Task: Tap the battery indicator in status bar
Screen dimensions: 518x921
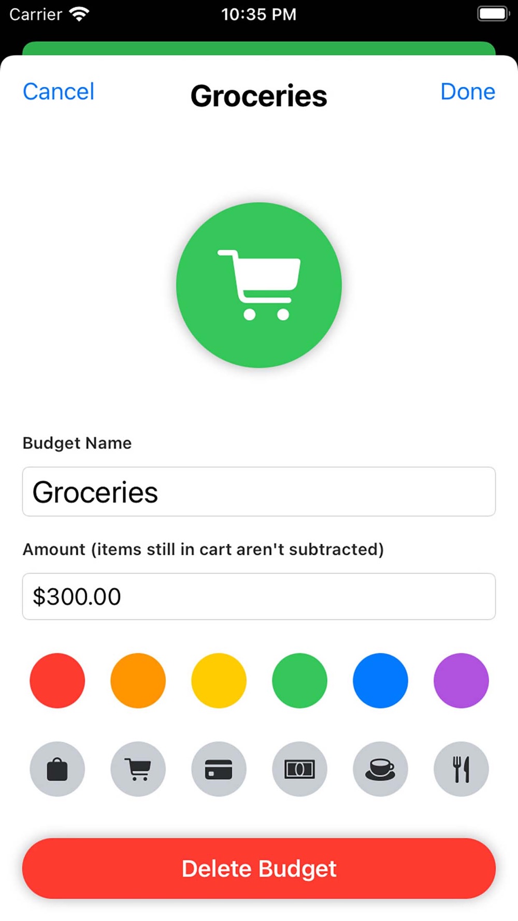Action: click(494, 14)
